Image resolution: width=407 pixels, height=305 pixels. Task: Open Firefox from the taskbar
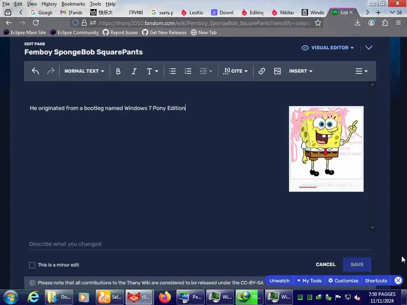pos(165,297)
